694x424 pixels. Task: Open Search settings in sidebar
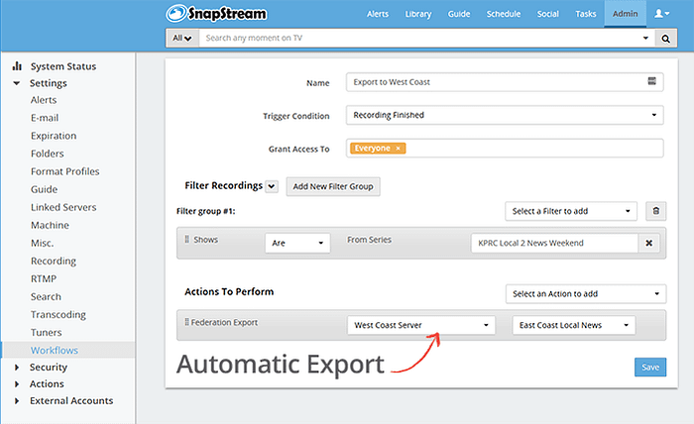pyautogui.click(x=46, y=296)
